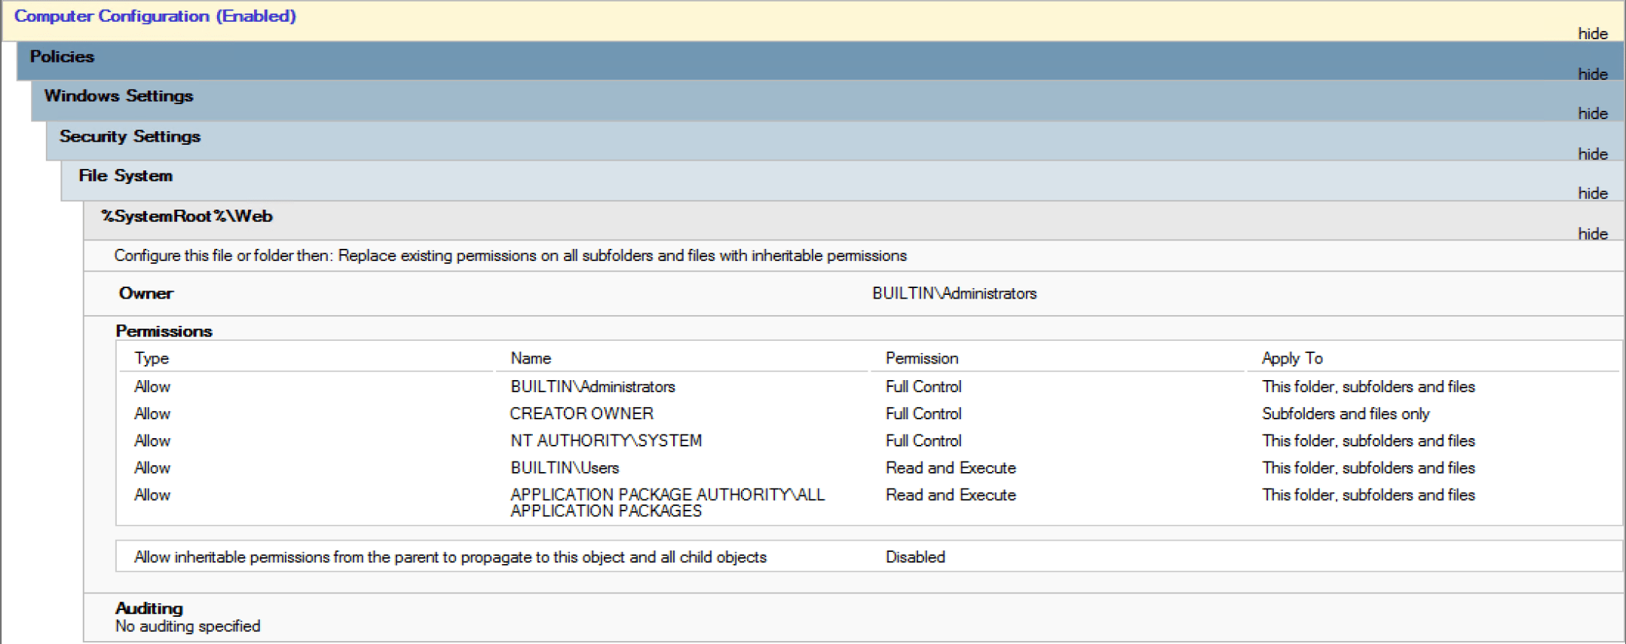Select the BUILTIN\Users permission entry
Image resolution: width=1626 pixels, height=644 pixels.
click(565, 468)
